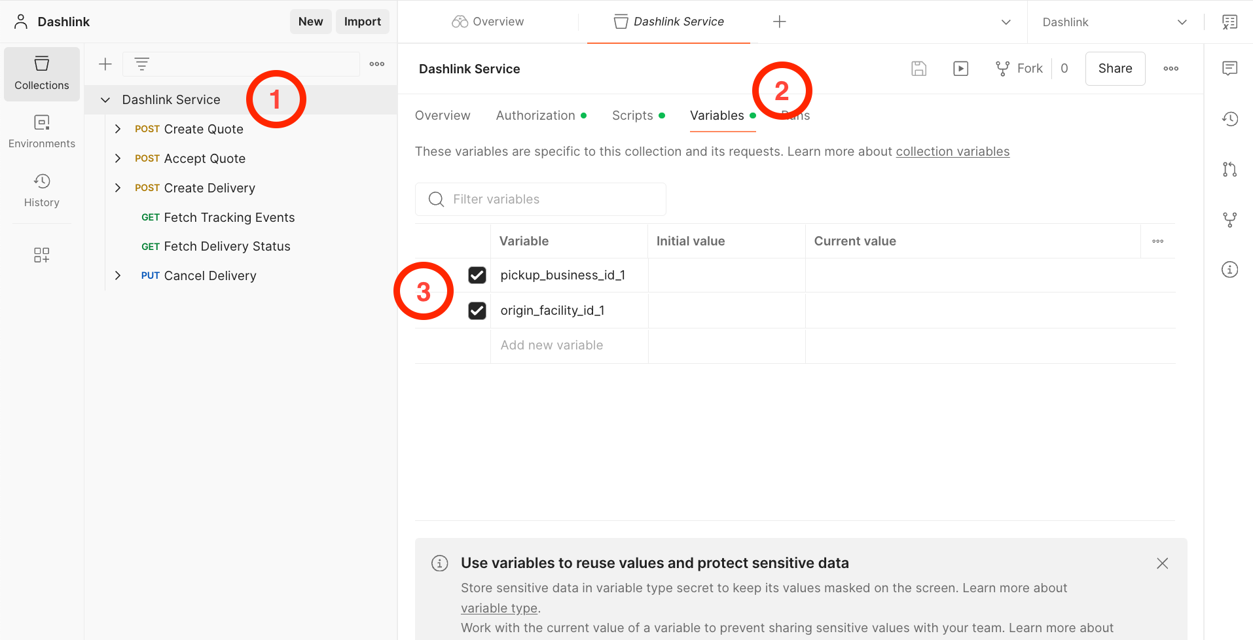Open a new tab with plus icon
The width and height of the screenshot is (1253, 640).
click(x=779, y=22)
